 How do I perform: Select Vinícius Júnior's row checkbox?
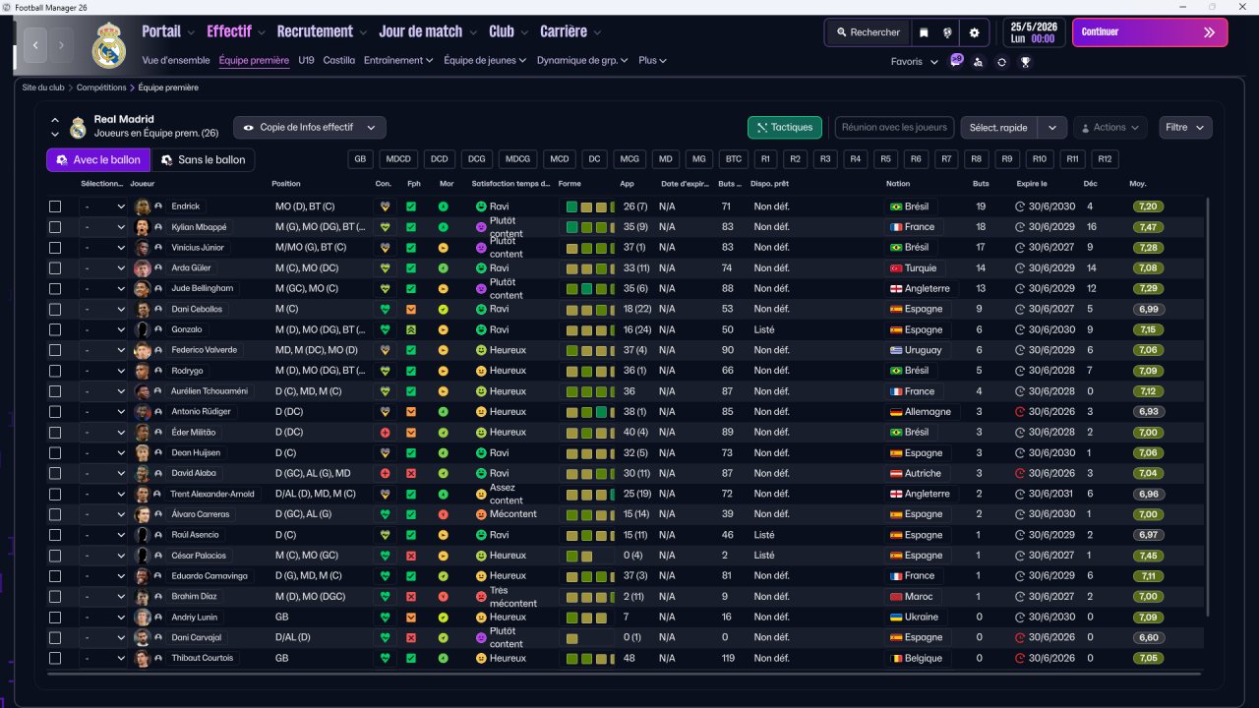click(x=55, y=248)
